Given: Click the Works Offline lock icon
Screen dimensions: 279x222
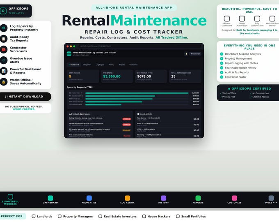Looking at the screenshot, I should [4, 82].
